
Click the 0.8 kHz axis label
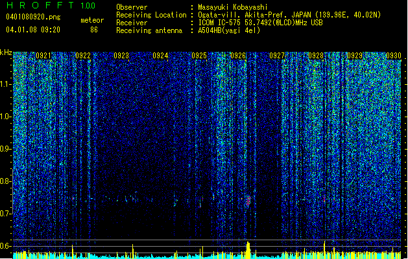pyautogui.click(x=6, y=181)
